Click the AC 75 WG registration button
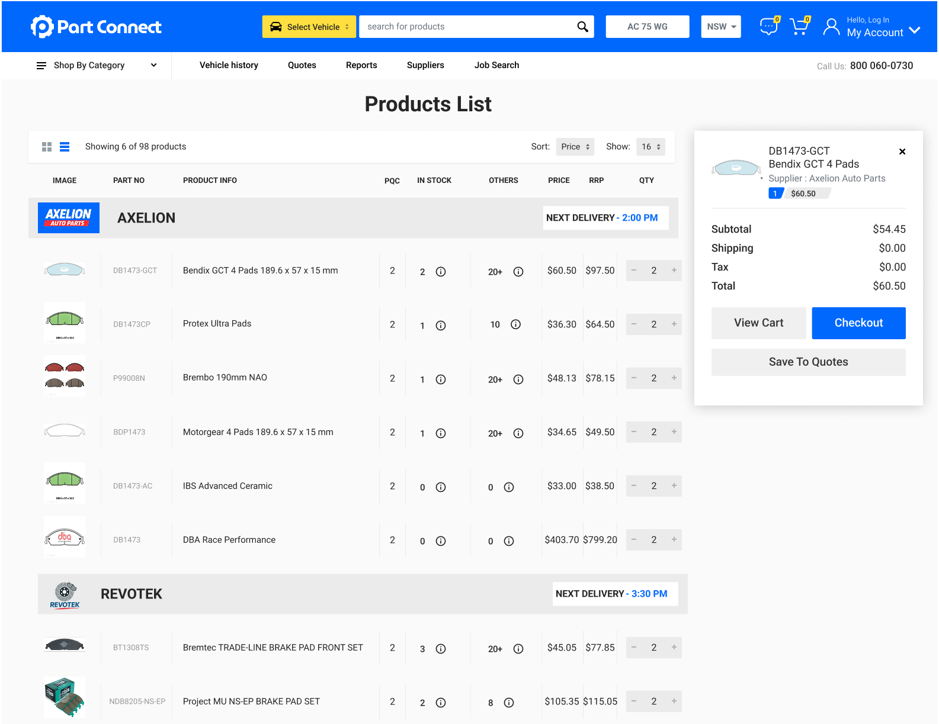This screenshot has width=939, height=724. [648, 27]
